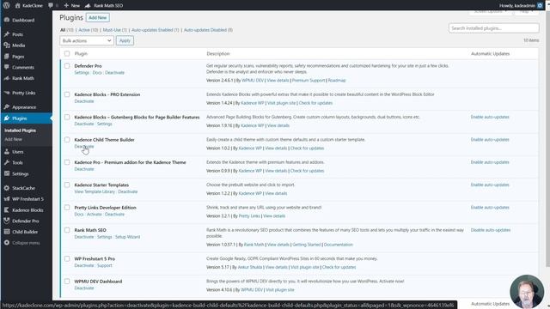Deactivate WPMU DEV Dashboard plugin
Image resolution: width=550 pixels, height=309 pixels.
pyautogui.click(x=84, y=288)
